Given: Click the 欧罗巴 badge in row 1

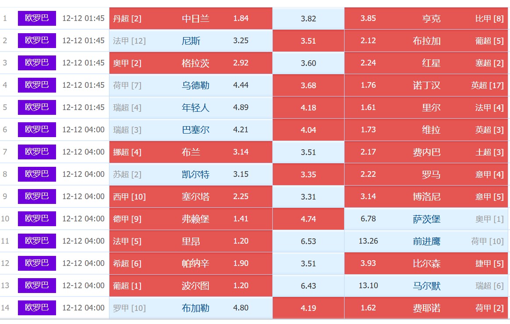Looking at the screenshot, I should (x=37, y=18).
